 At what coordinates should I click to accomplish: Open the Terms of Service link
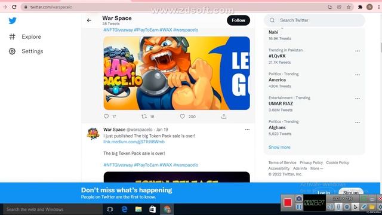point(282,162)
